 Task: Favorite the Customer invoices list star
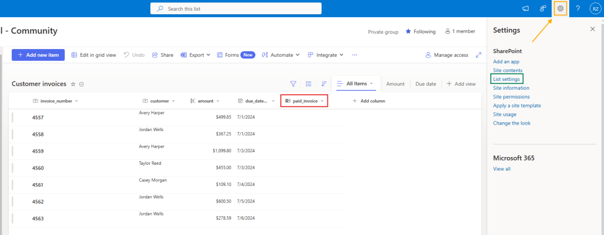click(73, 84)
